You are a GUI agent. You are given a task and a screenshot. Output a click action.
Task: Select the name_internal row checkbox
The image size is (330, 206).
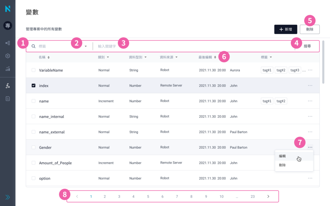[34, 117]
